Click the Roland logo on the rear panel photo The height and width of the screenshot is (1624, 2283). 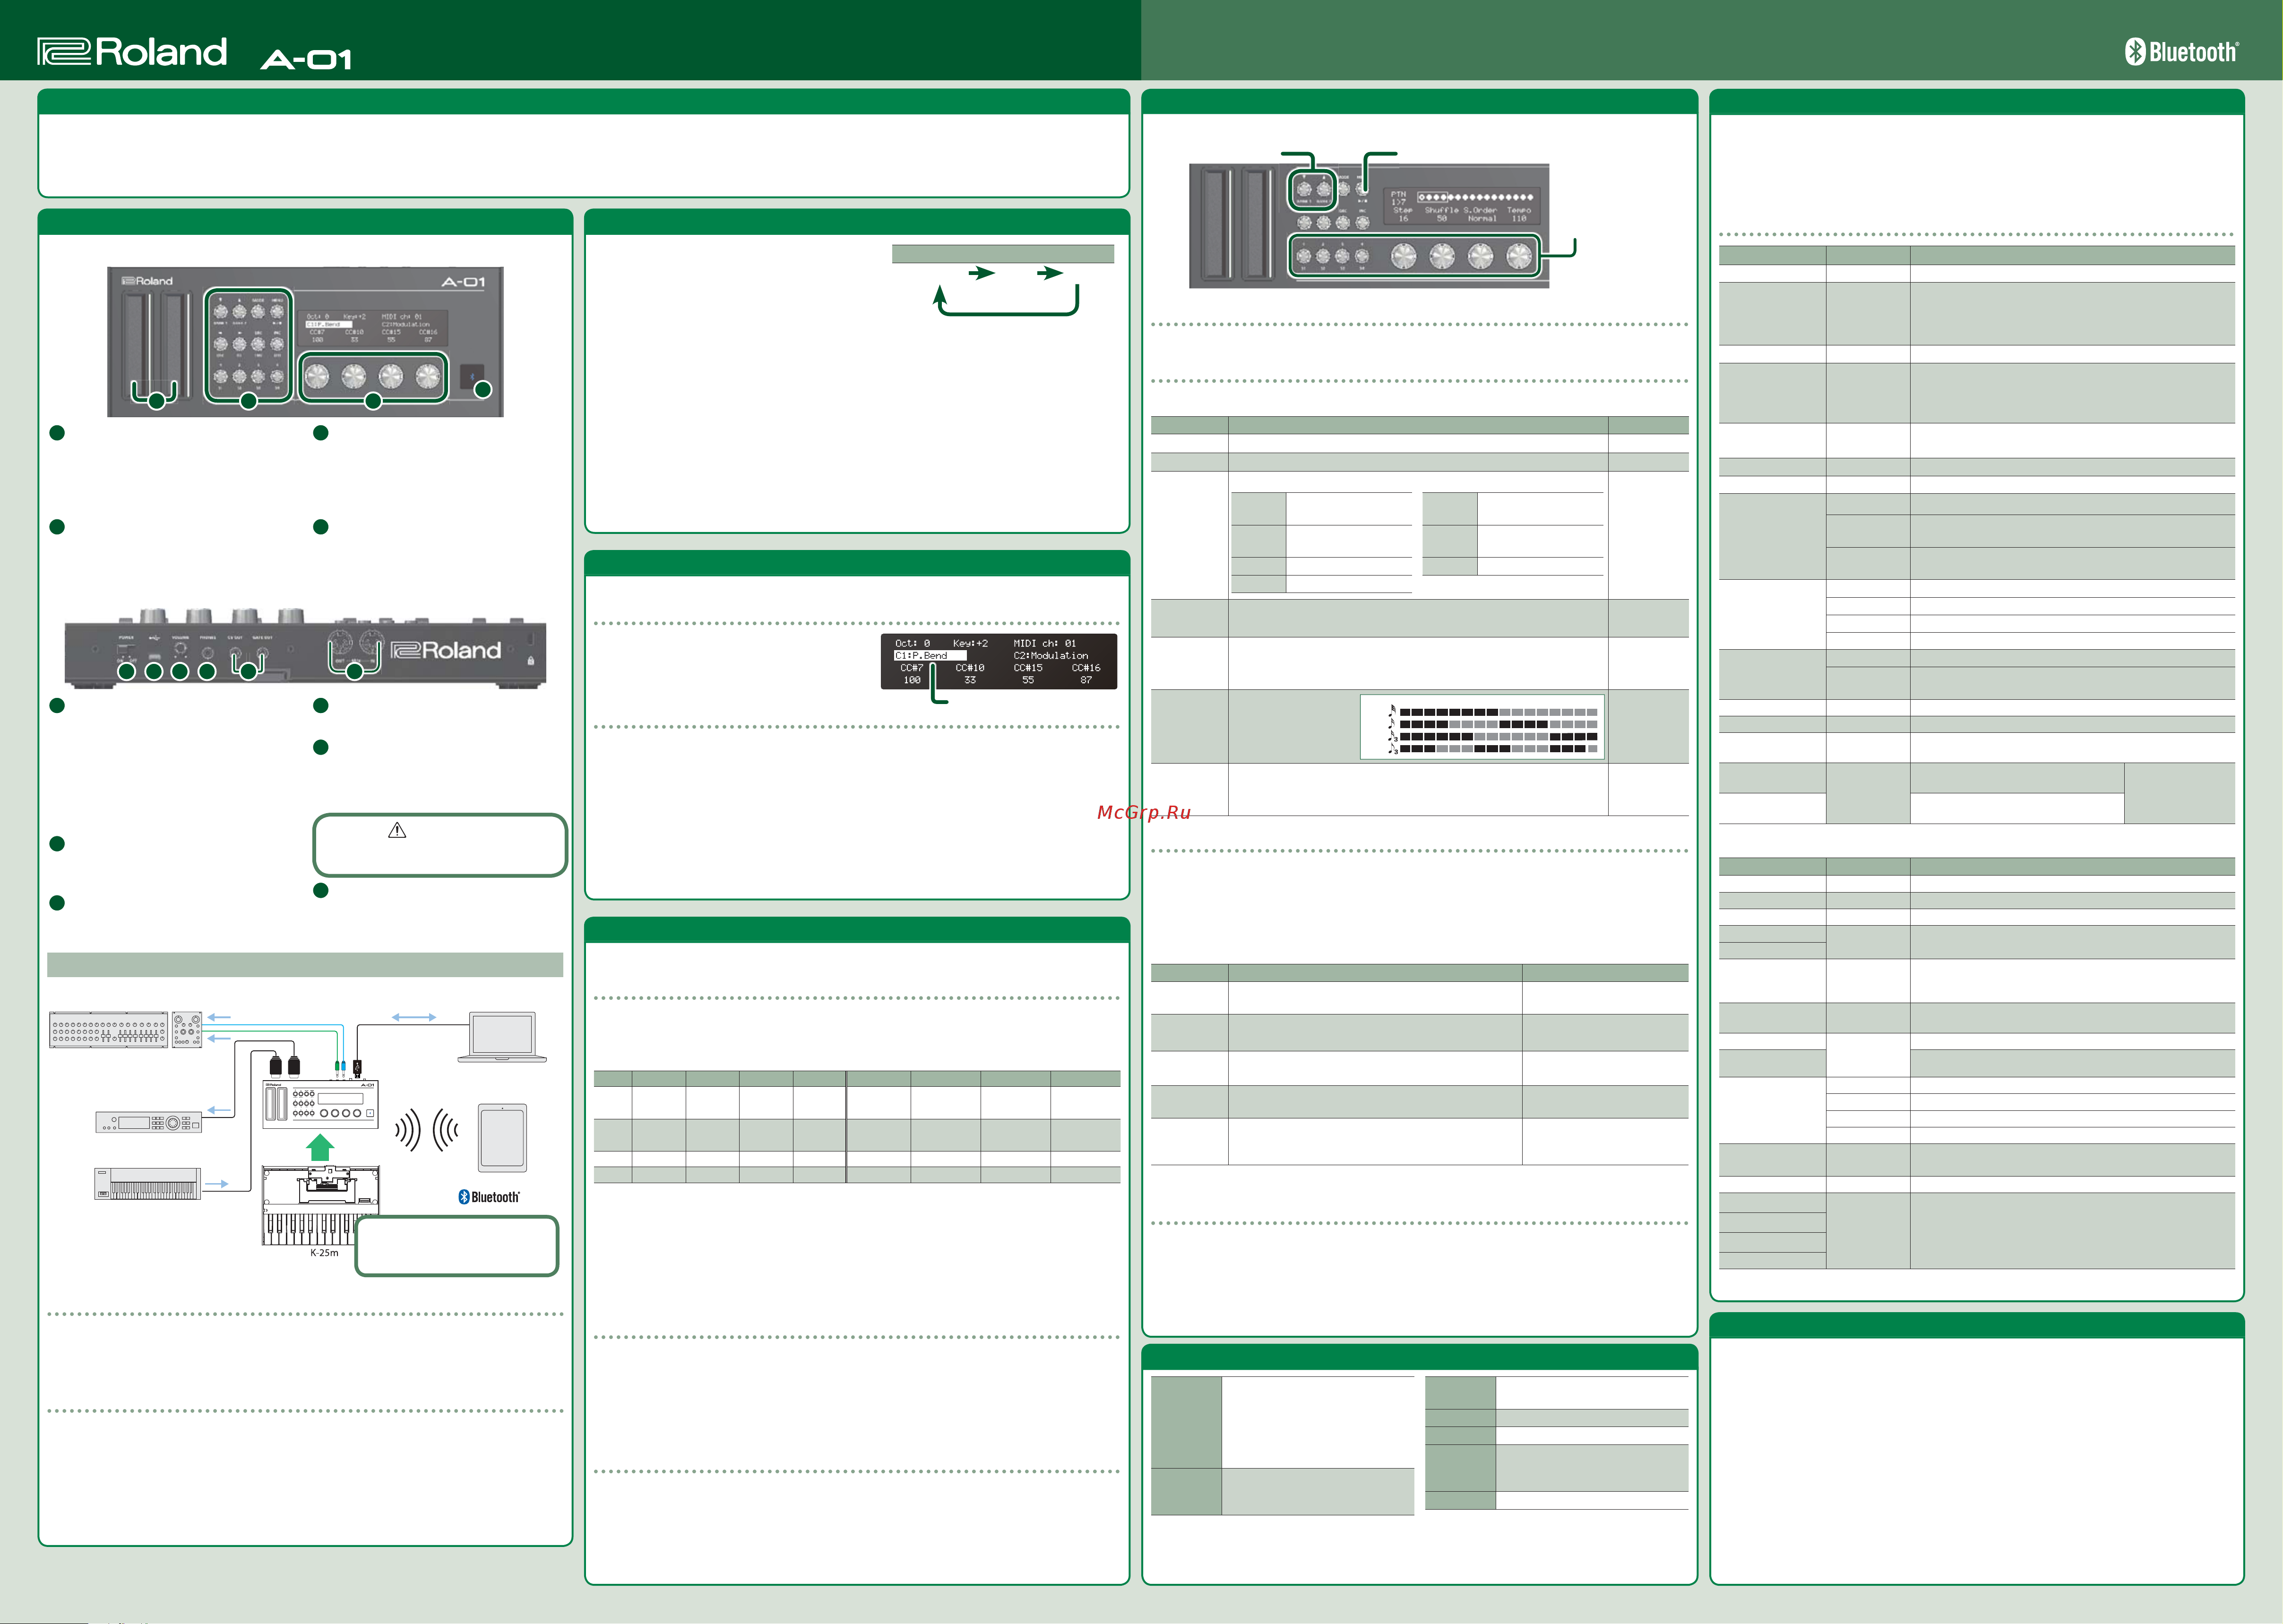pyautogui.click(x=446, y=651)
